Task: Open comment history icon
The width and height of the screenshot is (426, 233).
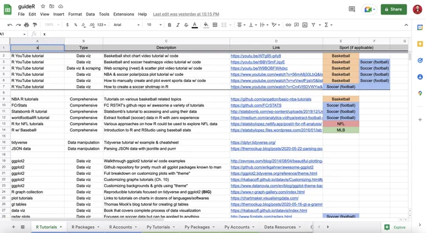Action: (x=352, y=9)
